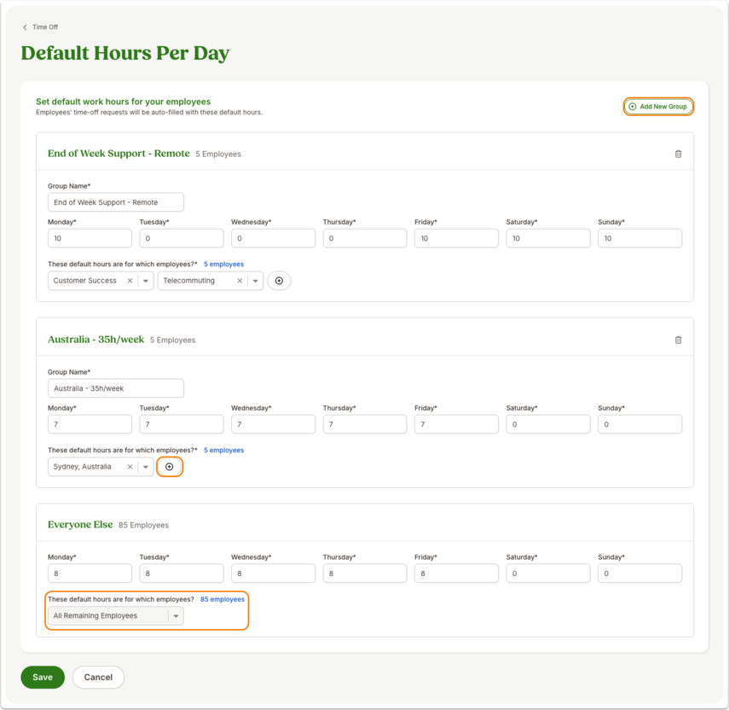
Task: Edit Sunday hours for End of Week Support
Action: point(640,238)
